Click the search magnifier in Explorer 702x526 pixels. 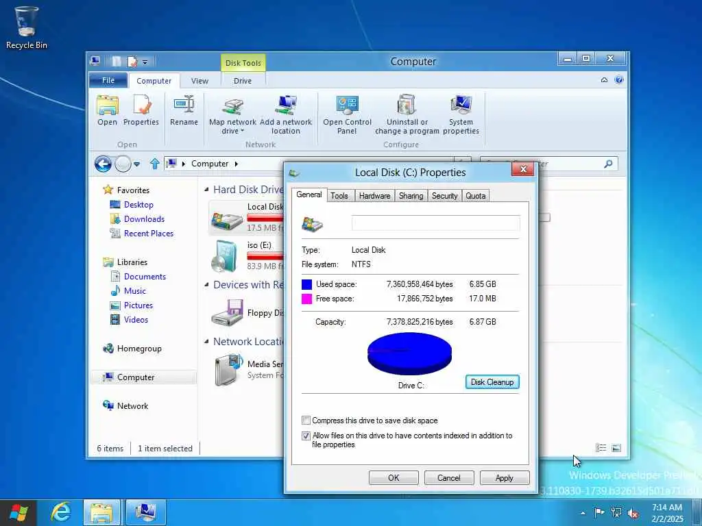coord(608,164)
